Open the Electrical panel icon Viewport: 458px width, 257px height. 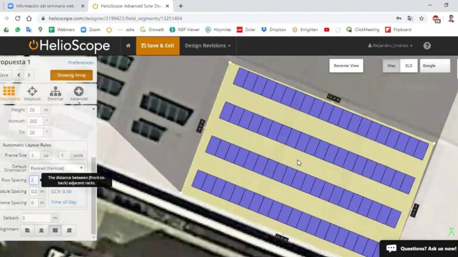(55, 93)
